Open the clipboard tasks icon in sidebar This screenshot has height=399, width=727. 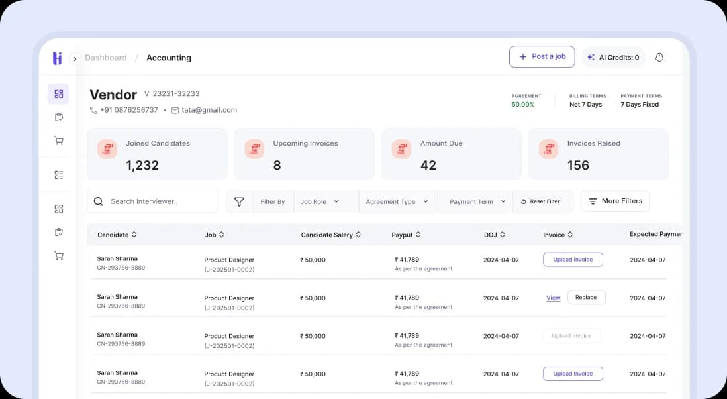point(58,116)
